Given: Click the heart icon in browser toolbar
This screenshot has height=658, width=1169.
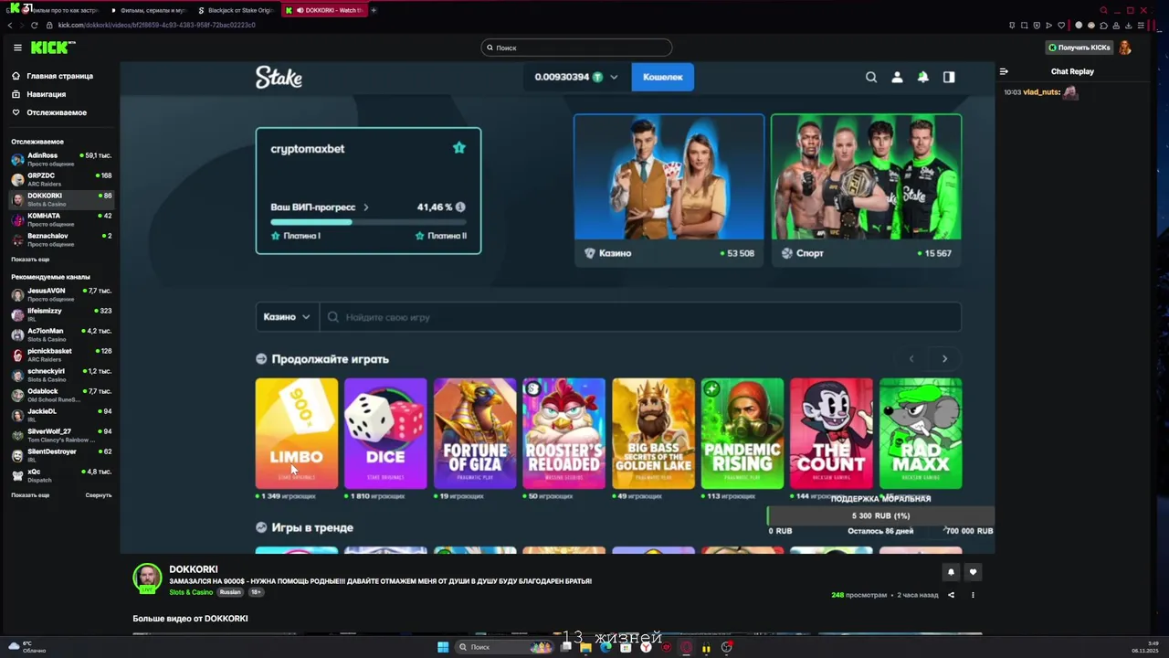Looking at the screenshot, I should [x=1059, y=26].
